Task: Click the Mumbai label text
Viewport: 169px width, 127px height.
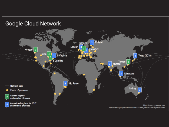Action: click(x=117, y=64)
